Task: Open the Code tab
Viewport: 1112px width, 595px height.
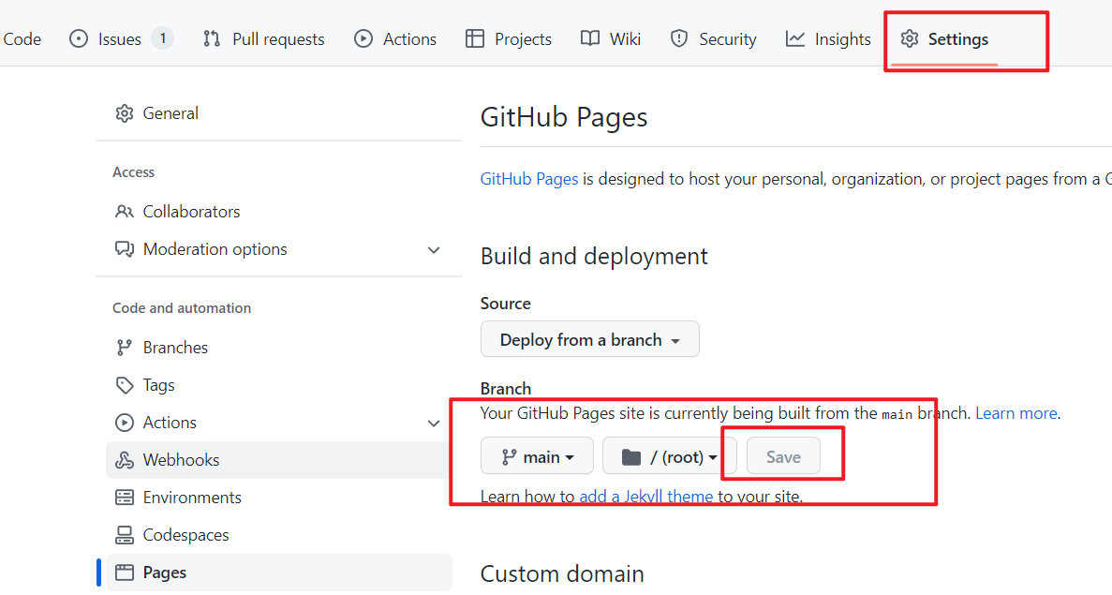Action: (x=22, y=39)
